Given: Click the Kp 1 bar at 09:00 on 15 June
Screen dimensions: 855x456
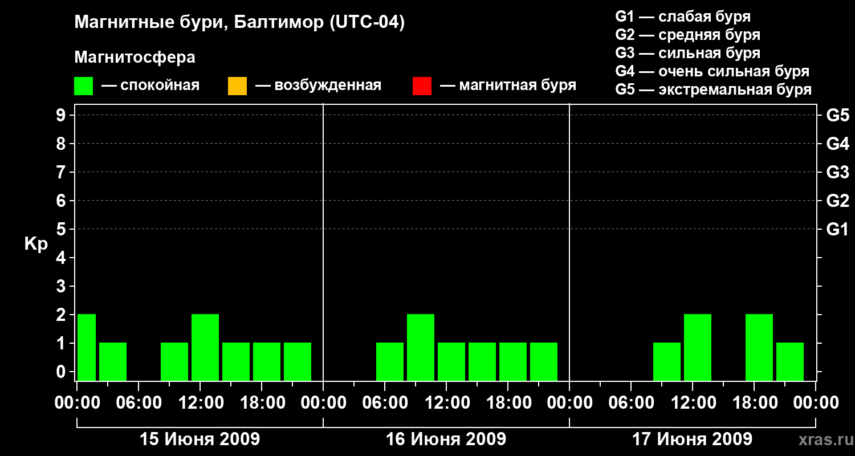Looking at the screenshot, I should coord(174,361).
